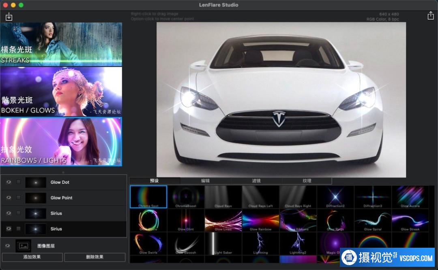The image size is (438, 270).
Task: Apply the Glow Streak preset
Action: click(x=410, y=220)
